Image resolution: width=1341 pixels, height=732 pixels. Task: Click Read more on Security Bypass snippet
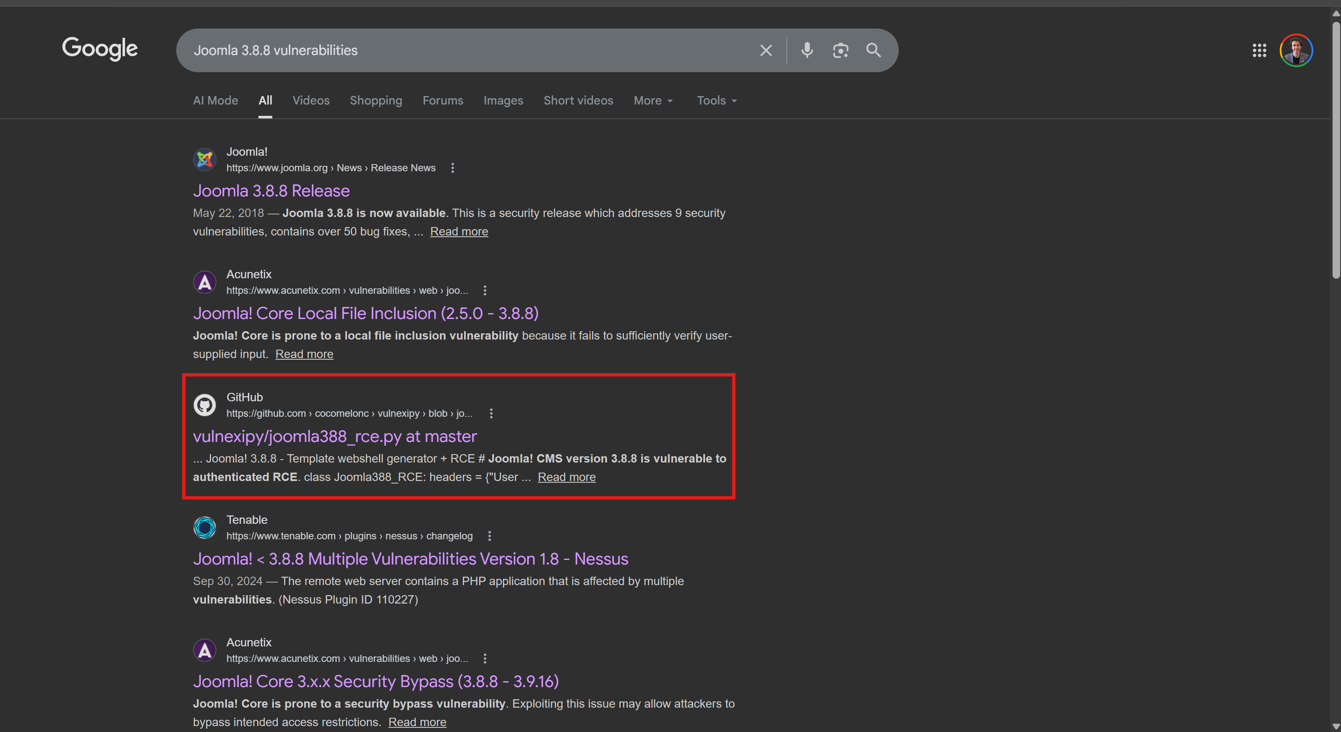tap(417, 722)
